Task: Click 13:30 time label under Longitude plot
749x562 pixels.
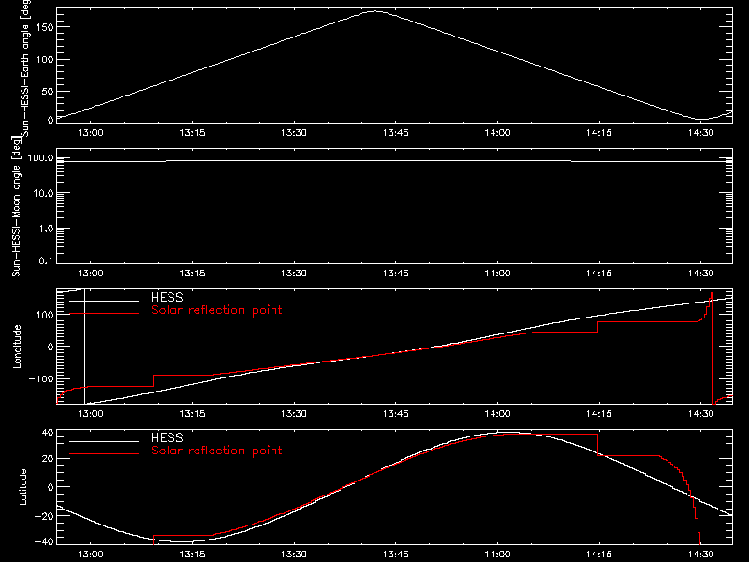Action: click(294, 414)
